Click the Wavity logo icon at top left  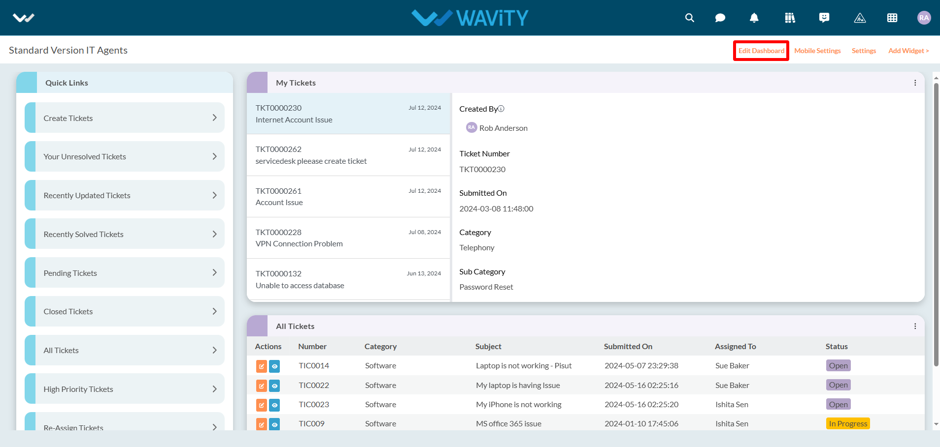click(23, 18)
